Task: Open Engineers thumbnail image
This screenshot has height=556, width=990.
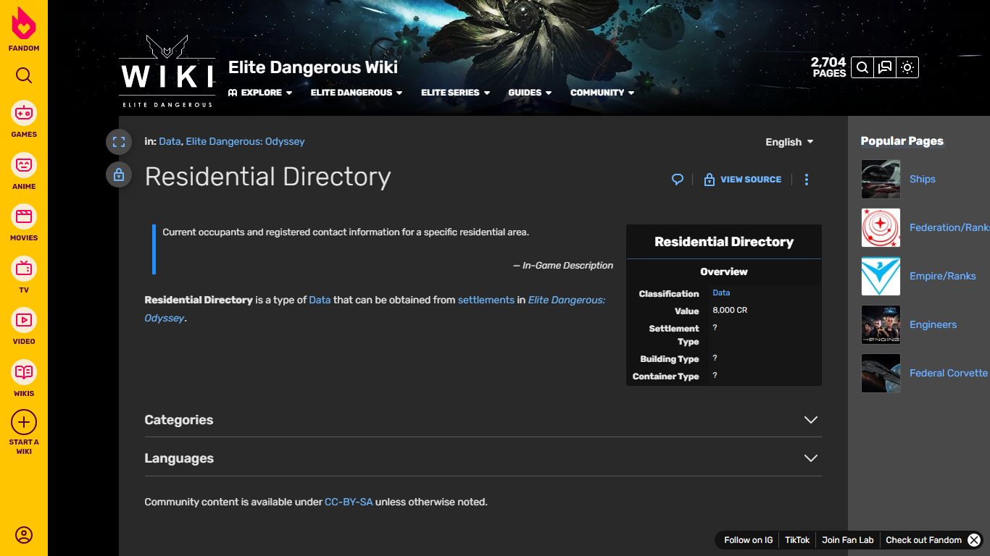Action: click(x=881, y=324)
